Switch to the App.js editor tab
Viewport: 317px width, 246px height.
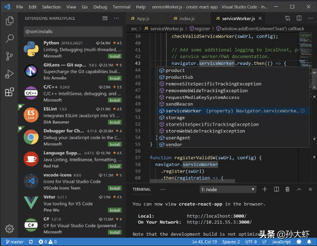(142, 18)
